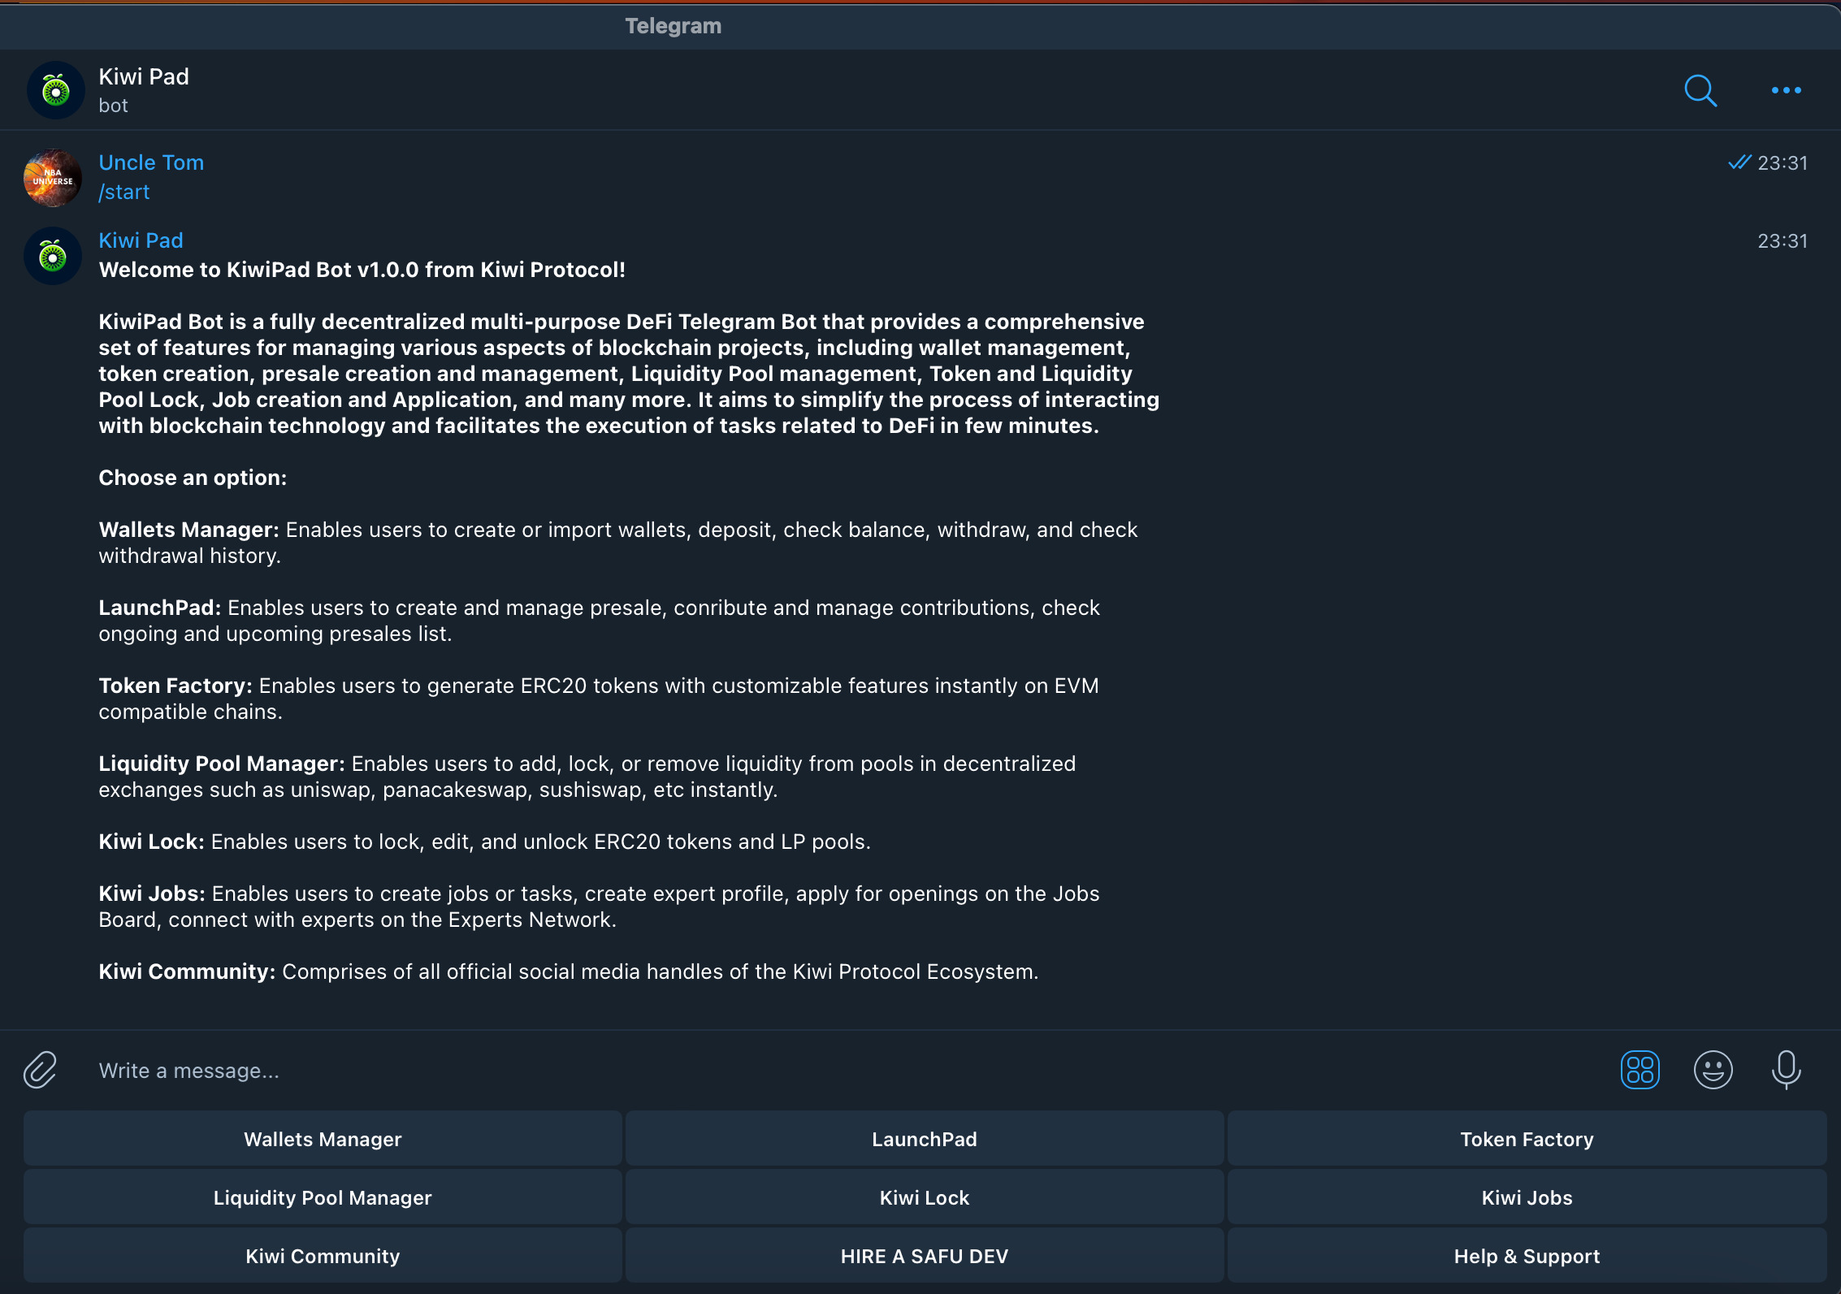1841x1294 pixels.
Task: Toggle the bot keyboard grid icon
Action: tap(1640, 1070)
